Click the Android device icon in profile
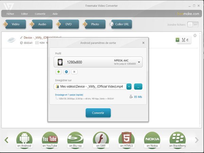204x153 pixels. click(x=60, y=62)
